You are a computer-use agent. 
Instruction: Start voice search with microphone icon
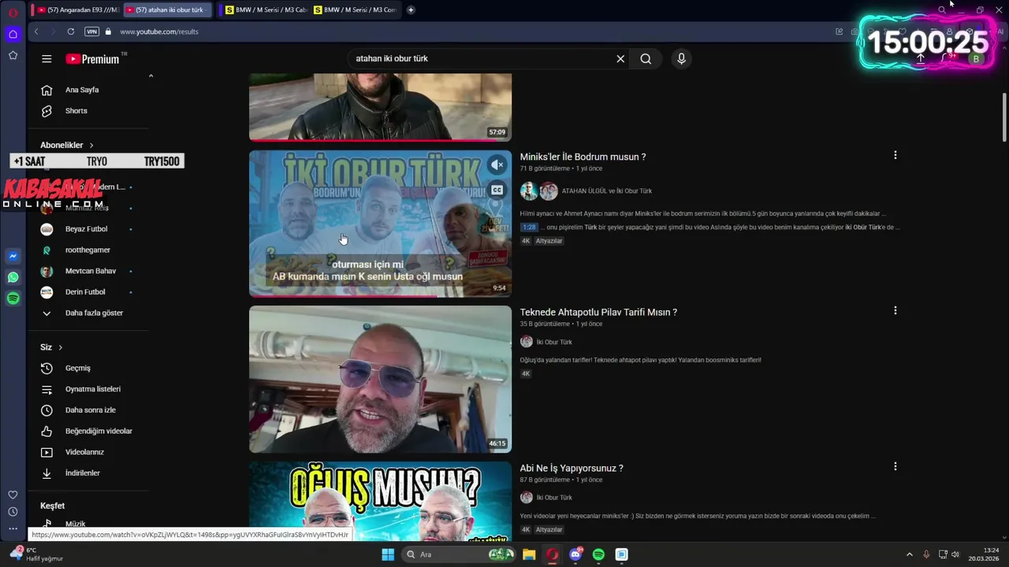point(682,59)
